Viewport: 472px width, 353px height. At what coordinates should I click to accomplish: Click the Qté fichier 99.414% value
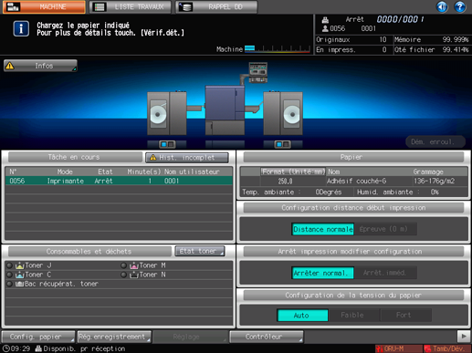point(456,49)
